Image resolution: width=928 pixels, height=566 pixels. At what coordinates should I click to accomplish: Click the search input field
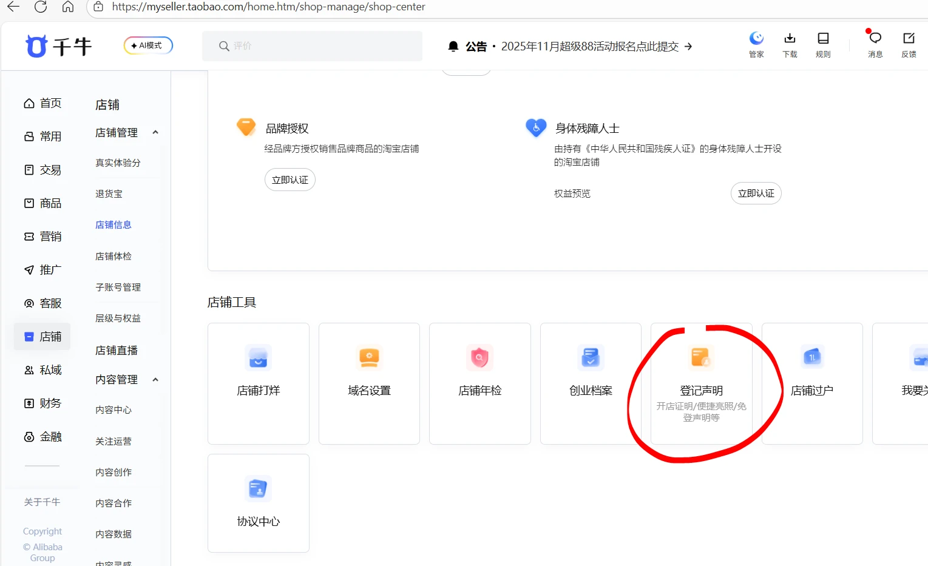(312, 46)
